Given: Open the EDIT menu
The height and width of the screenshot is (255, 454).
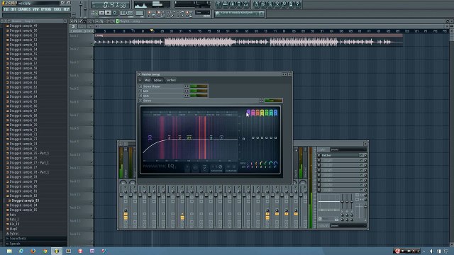Looking at the screenshot, I should pyautogui.click(x=13, y=9).
